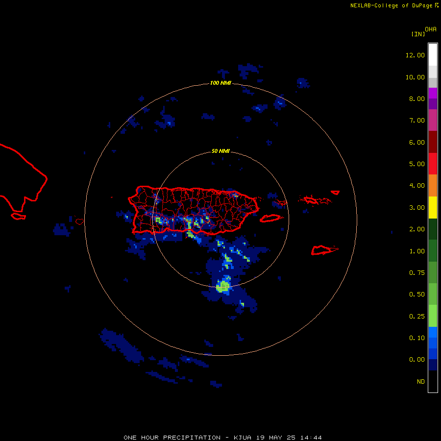This screenshot has width=441, height=441.
Task: Select the 0.50 legend value
Action: (x=417, y=294)
